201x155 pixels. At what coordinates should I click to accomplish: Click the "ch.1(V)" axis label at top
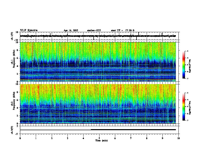pyautogui.click(x=12, y=36)
